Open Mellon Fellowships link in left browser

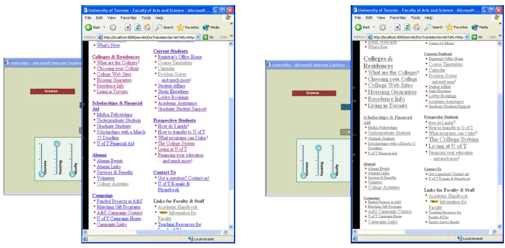tap(114, 115)
